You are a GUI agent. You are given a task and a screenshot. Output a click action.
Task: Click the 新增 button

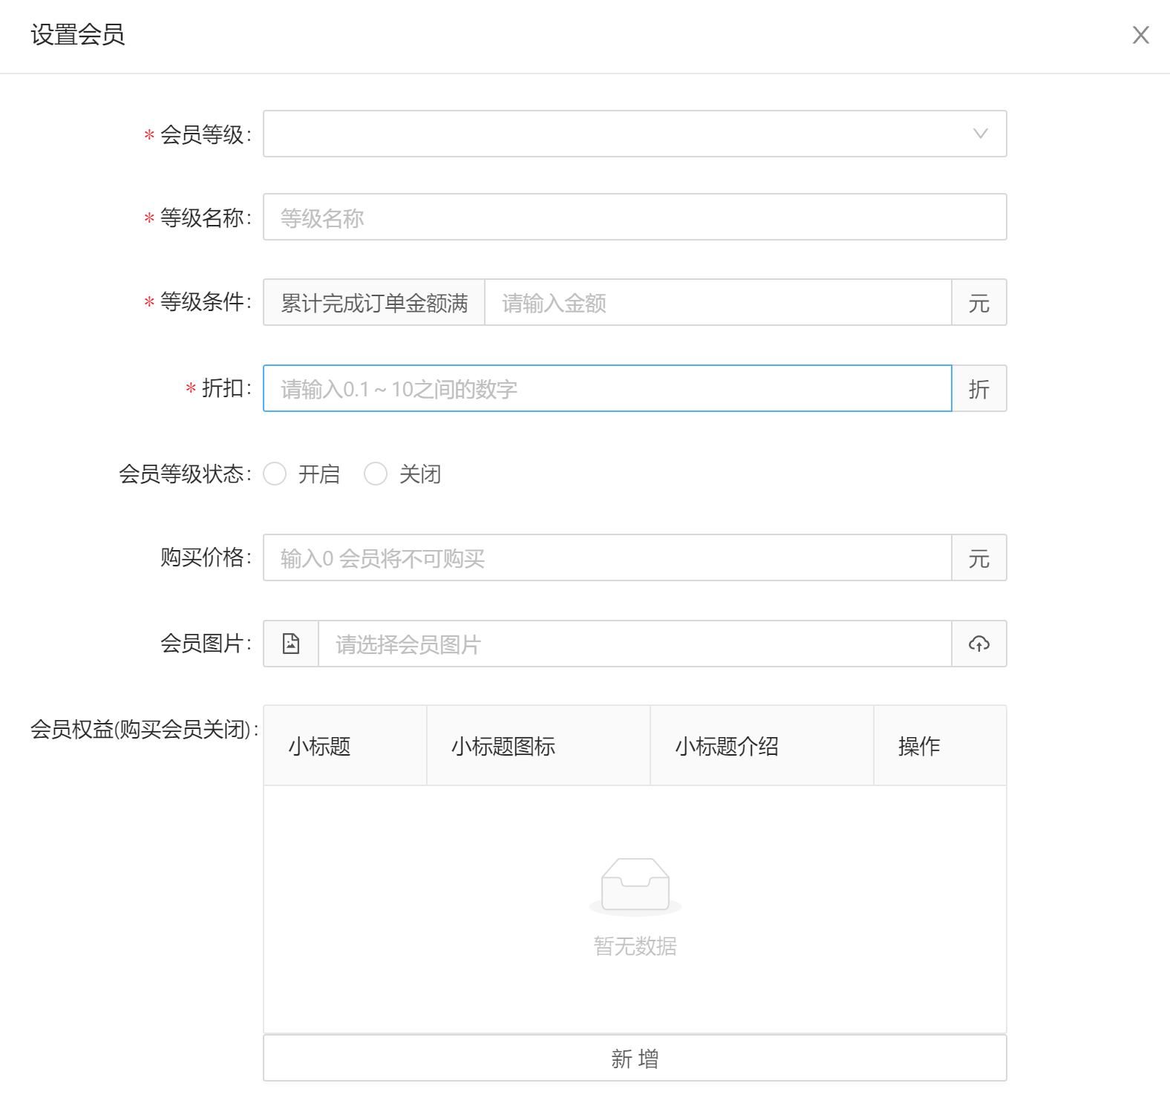(x=635, y=1058)
